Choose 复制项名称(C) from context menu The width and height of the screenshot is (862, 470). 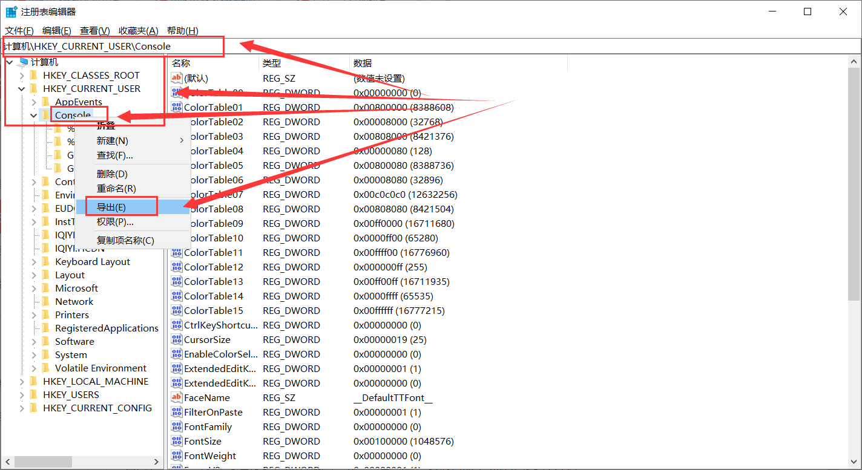133,240
